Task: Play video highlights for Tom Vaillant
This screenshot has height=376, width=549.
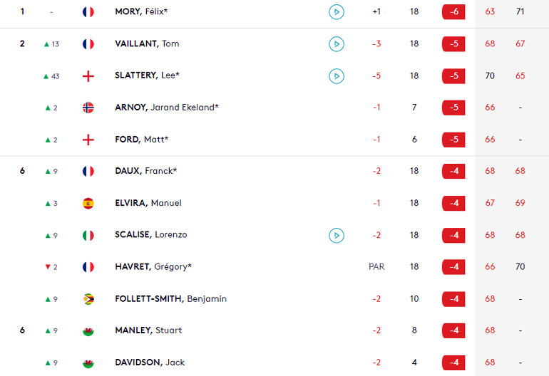Action: coord(336,44)
